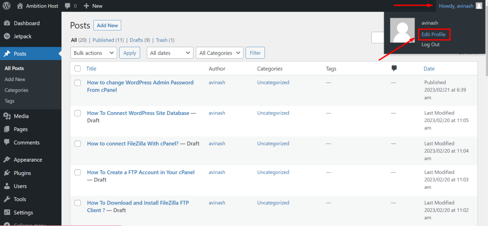Open the Bulk actions dropdown
The width and height of the screenshot is (488, 226).
[x=94, y=53]
